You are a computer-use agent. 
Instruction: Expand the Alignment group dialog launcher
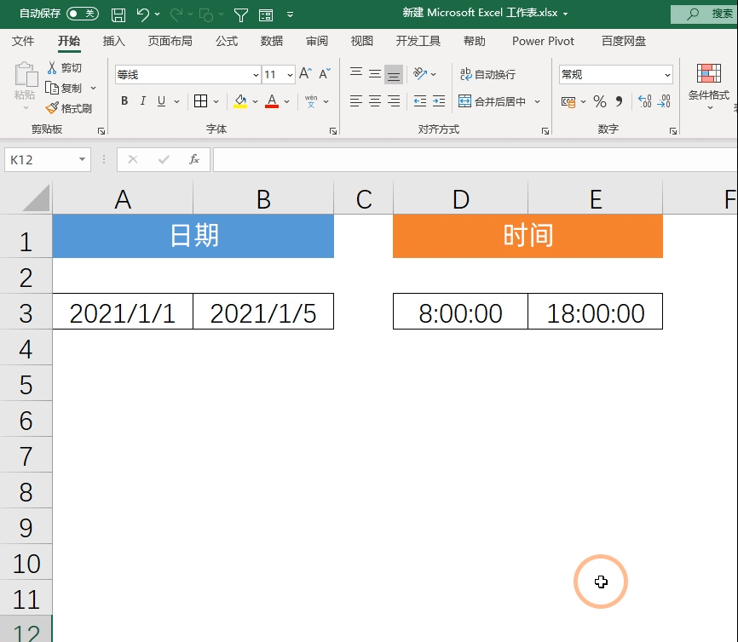(545, 131)
